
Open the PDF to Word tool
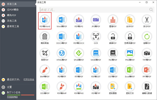point(45,21)
